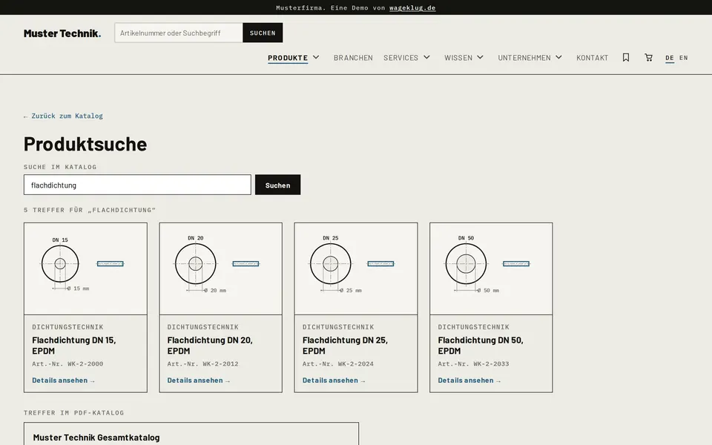Expand the Wissen dropdown chevron
The width and height of the screenshot is (712, 445).
pyautogui.click(x=480, y=57)
